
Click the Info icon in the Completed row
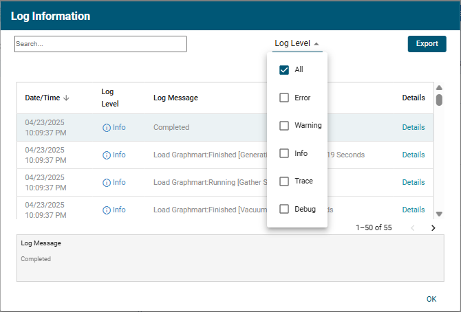[x=107, y=128]
